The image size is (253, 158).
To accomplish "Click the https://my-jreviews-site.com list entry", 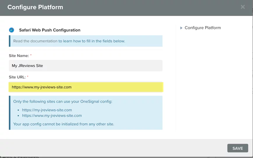I will click(x=47, y=110).
